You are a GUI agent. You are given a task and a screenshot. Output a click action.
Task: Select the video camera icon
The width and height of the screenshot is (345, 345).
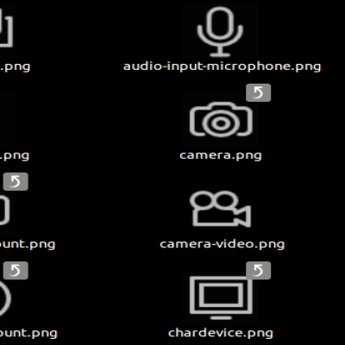tap(220, 209)
